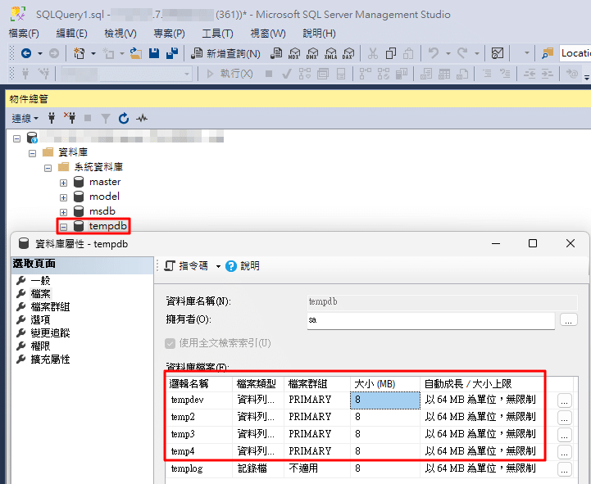
Task: Click the 新增查詢(N) button
Action: pyautogui.click(x=225, y=53)
